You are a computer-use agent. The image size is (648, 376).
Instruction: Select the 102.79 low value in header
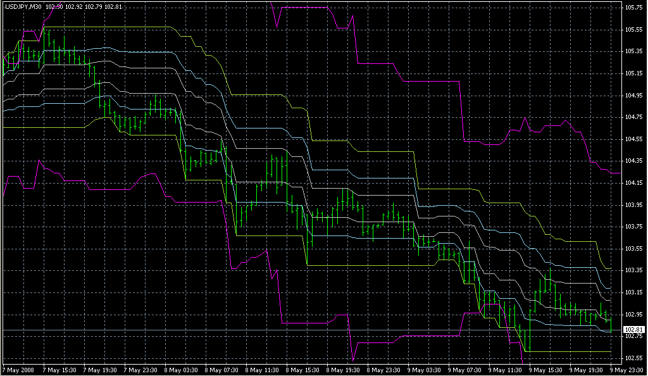pyautogui.click(x=94, y=6)
